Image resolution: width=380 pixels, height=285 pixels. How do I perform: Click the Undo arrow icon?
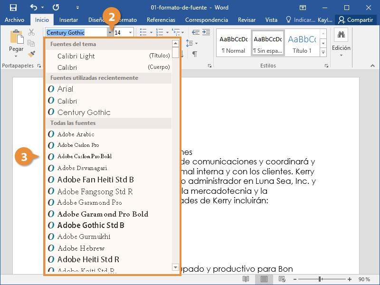[34, 8]
